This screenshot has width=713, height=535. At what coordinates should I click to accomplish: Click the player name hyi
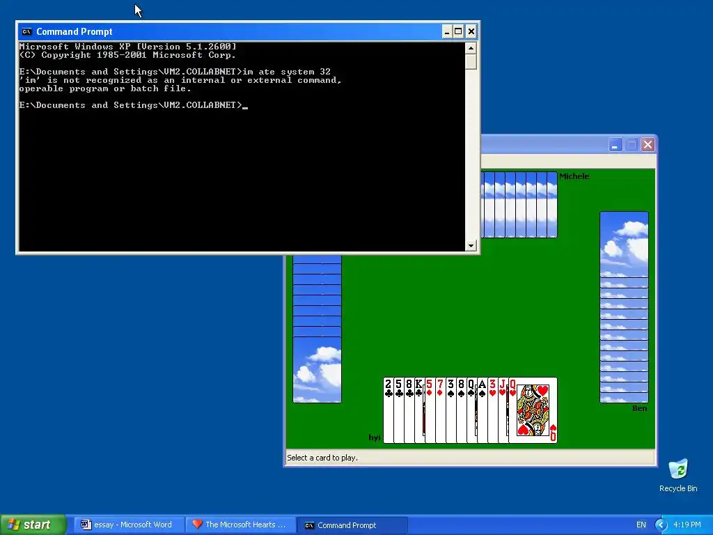(374, 437)
